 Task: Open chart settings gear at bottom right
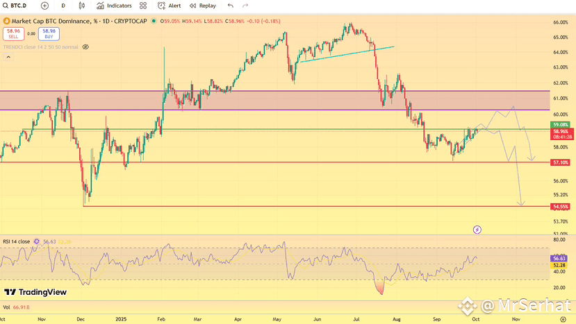[563, 319]
